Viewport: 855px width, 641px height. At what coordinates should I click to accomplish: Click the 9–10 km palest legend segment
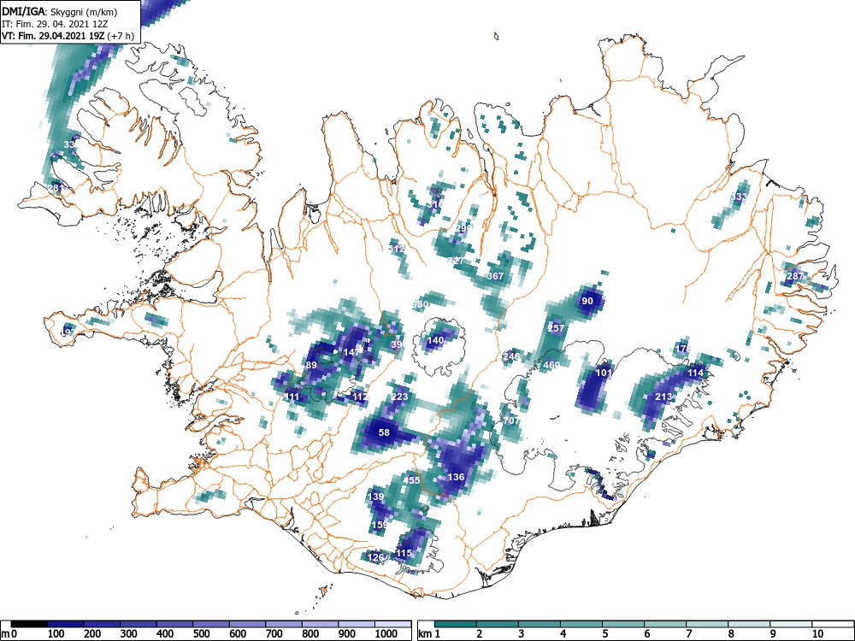point(791,624)
